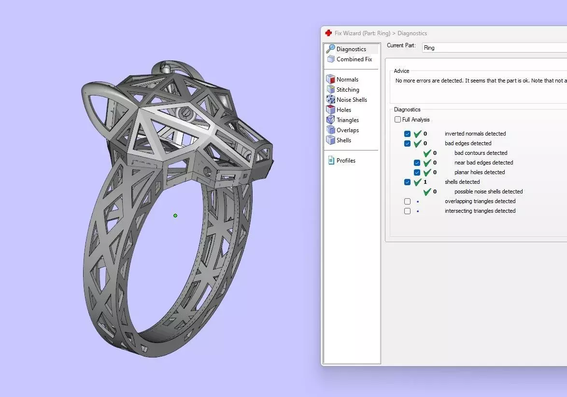Click green checkmark beside shells detected

tap(418, 182)
